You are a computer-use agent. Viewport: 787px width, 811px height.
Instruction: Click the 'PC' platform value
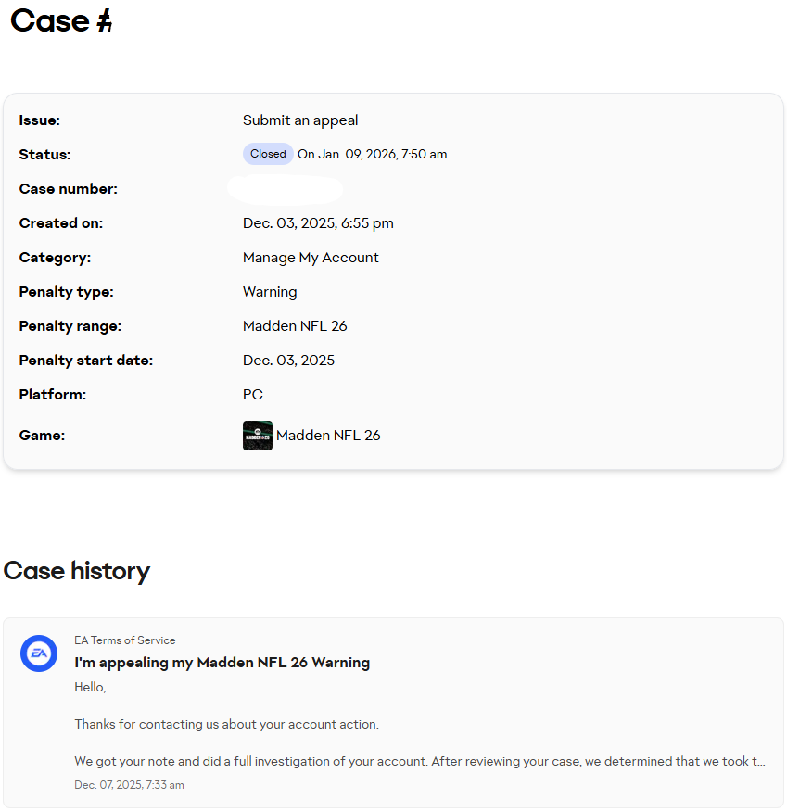pyautogui.click(x=253, y=395)
